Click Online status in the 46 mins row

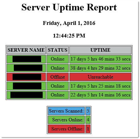[x=57, y=59]
